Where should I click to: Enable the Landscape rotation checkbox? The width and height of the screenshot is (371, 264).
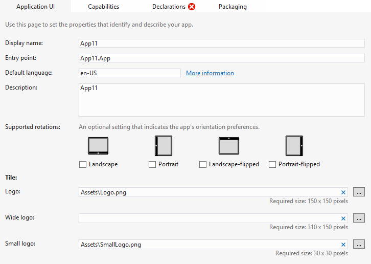pyautogui.click(x=83, y=164)
